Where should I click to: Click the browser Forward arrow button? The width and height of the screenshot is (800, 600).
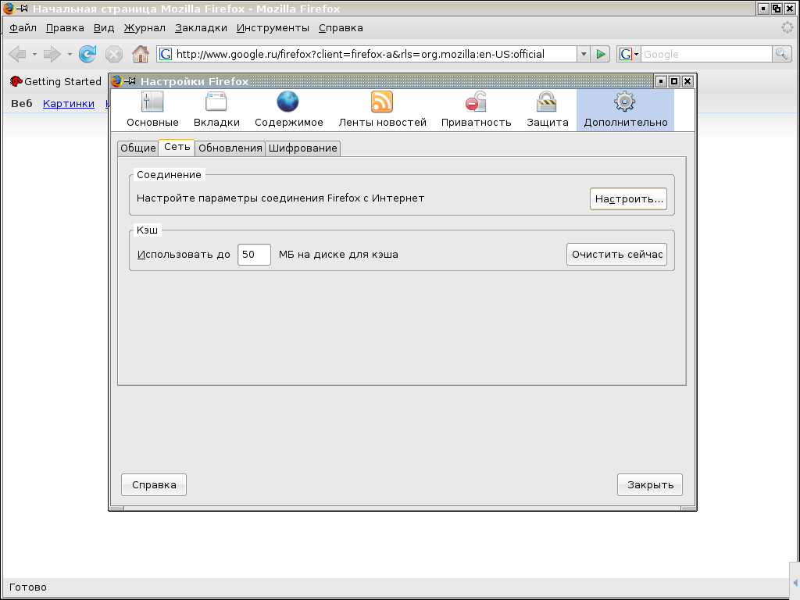click(52, 54)
